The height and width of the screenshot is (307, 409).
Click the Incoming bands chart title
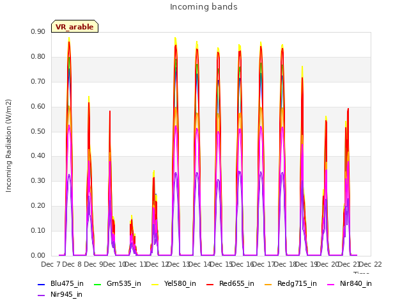pyautogui.click(x=204, y=7)
